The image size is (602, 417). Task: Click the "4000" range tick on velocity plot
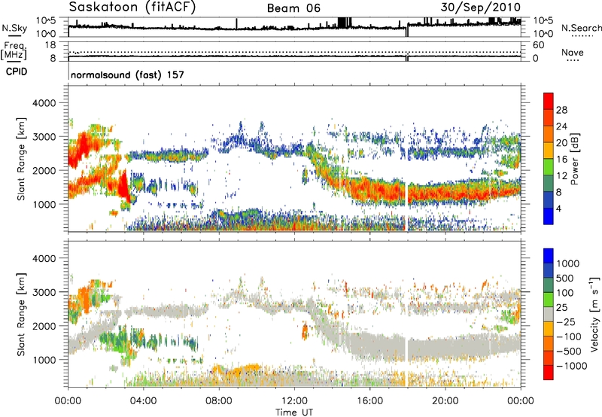(44, 258)
